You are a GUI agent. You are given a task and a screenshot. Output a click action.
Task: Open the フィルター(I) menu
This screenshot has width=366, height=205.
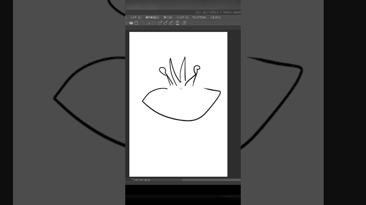tap(182, 17)
